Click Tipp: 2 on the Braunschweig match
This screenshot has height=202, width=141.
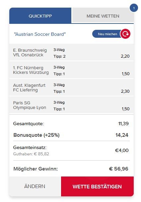coord(59,56)
